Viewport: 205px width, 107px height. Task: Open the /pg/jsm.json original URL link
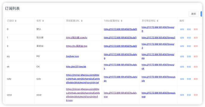pyautogui.click(x=72, y=56)
